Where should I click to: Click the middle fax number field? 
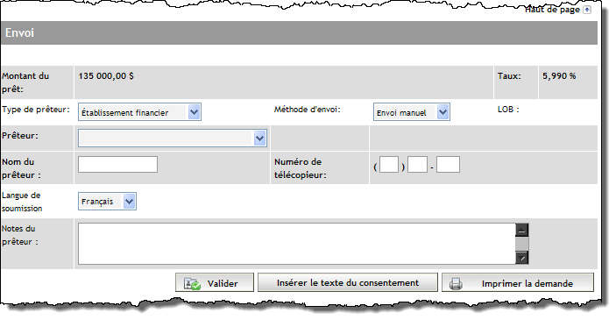pyautogui.click(x=417, y=164)
